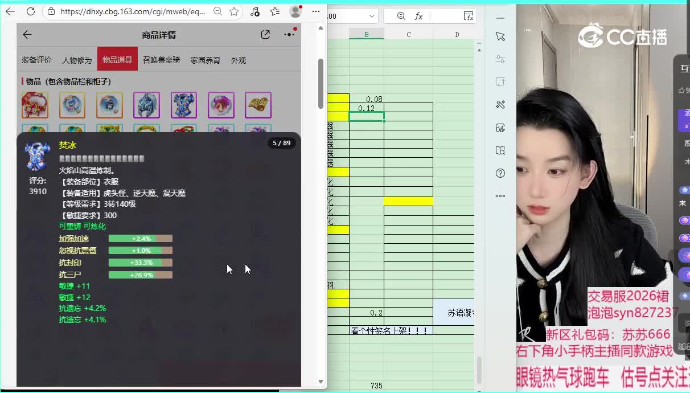Select the blue armor item with the purple border
690x393 pixels.
coord(184,105)
